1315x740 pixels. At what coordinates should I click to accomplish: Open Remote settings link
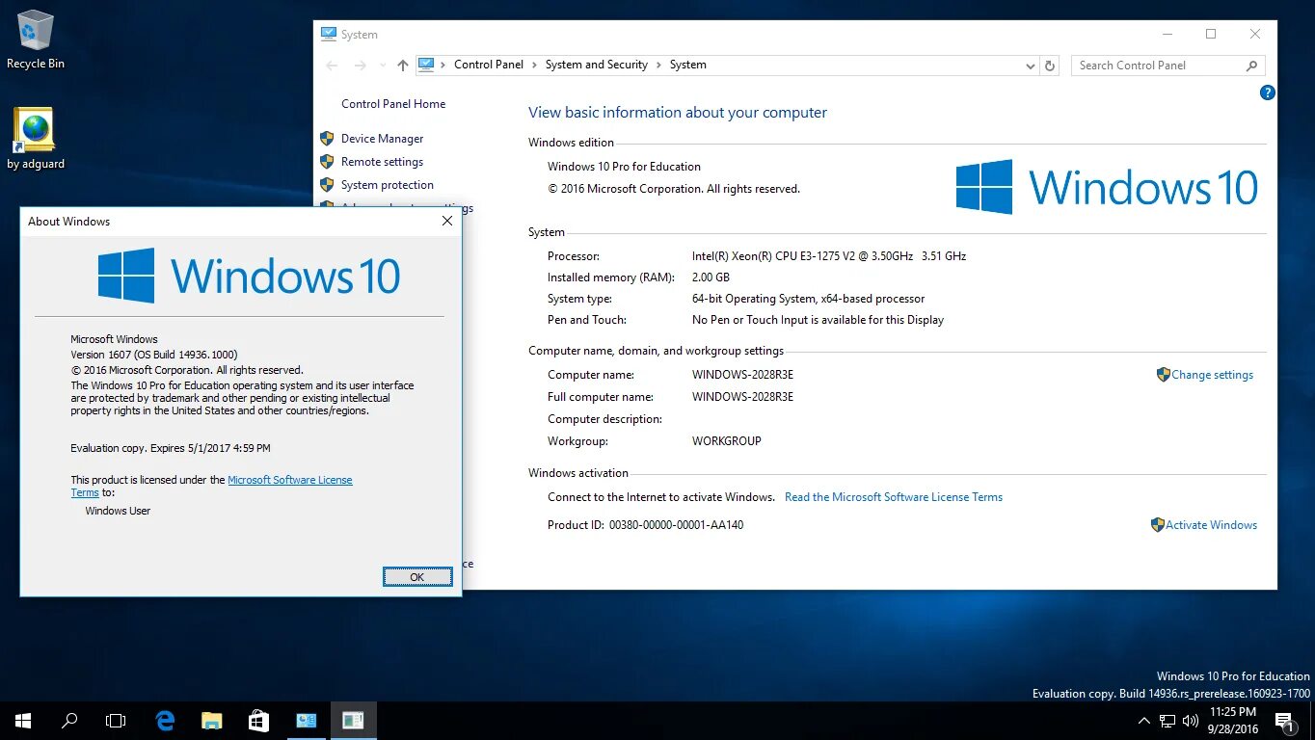[x=382, y=162]
